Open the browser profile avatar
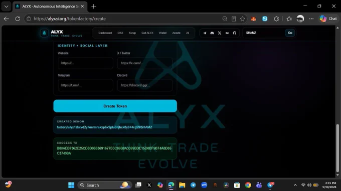 (300, 19)
